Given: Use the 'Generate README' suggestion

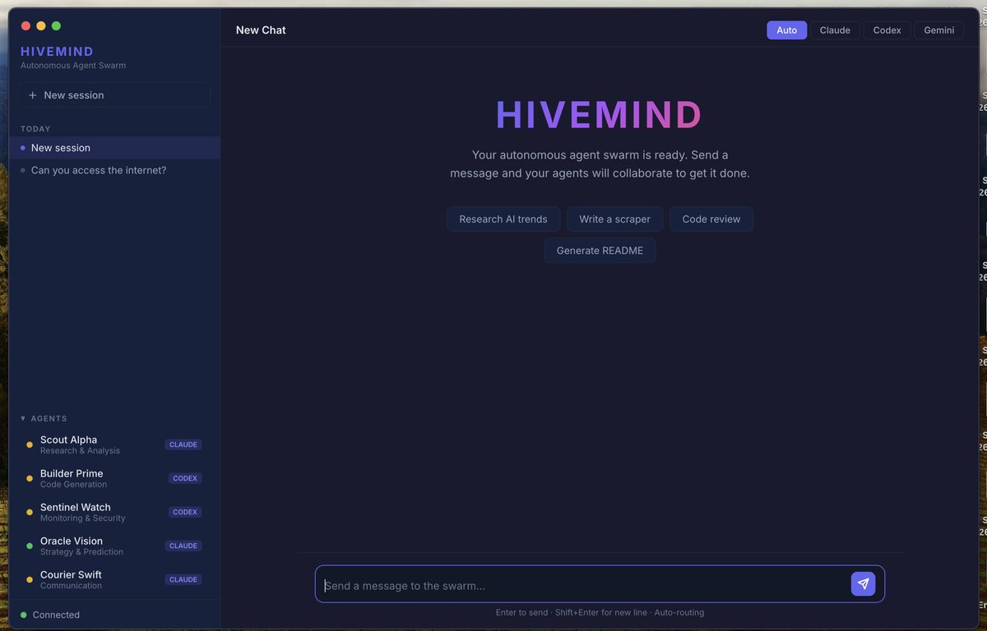Looking at the screenshot, I should pyautogui.click(x=600, y=251).
